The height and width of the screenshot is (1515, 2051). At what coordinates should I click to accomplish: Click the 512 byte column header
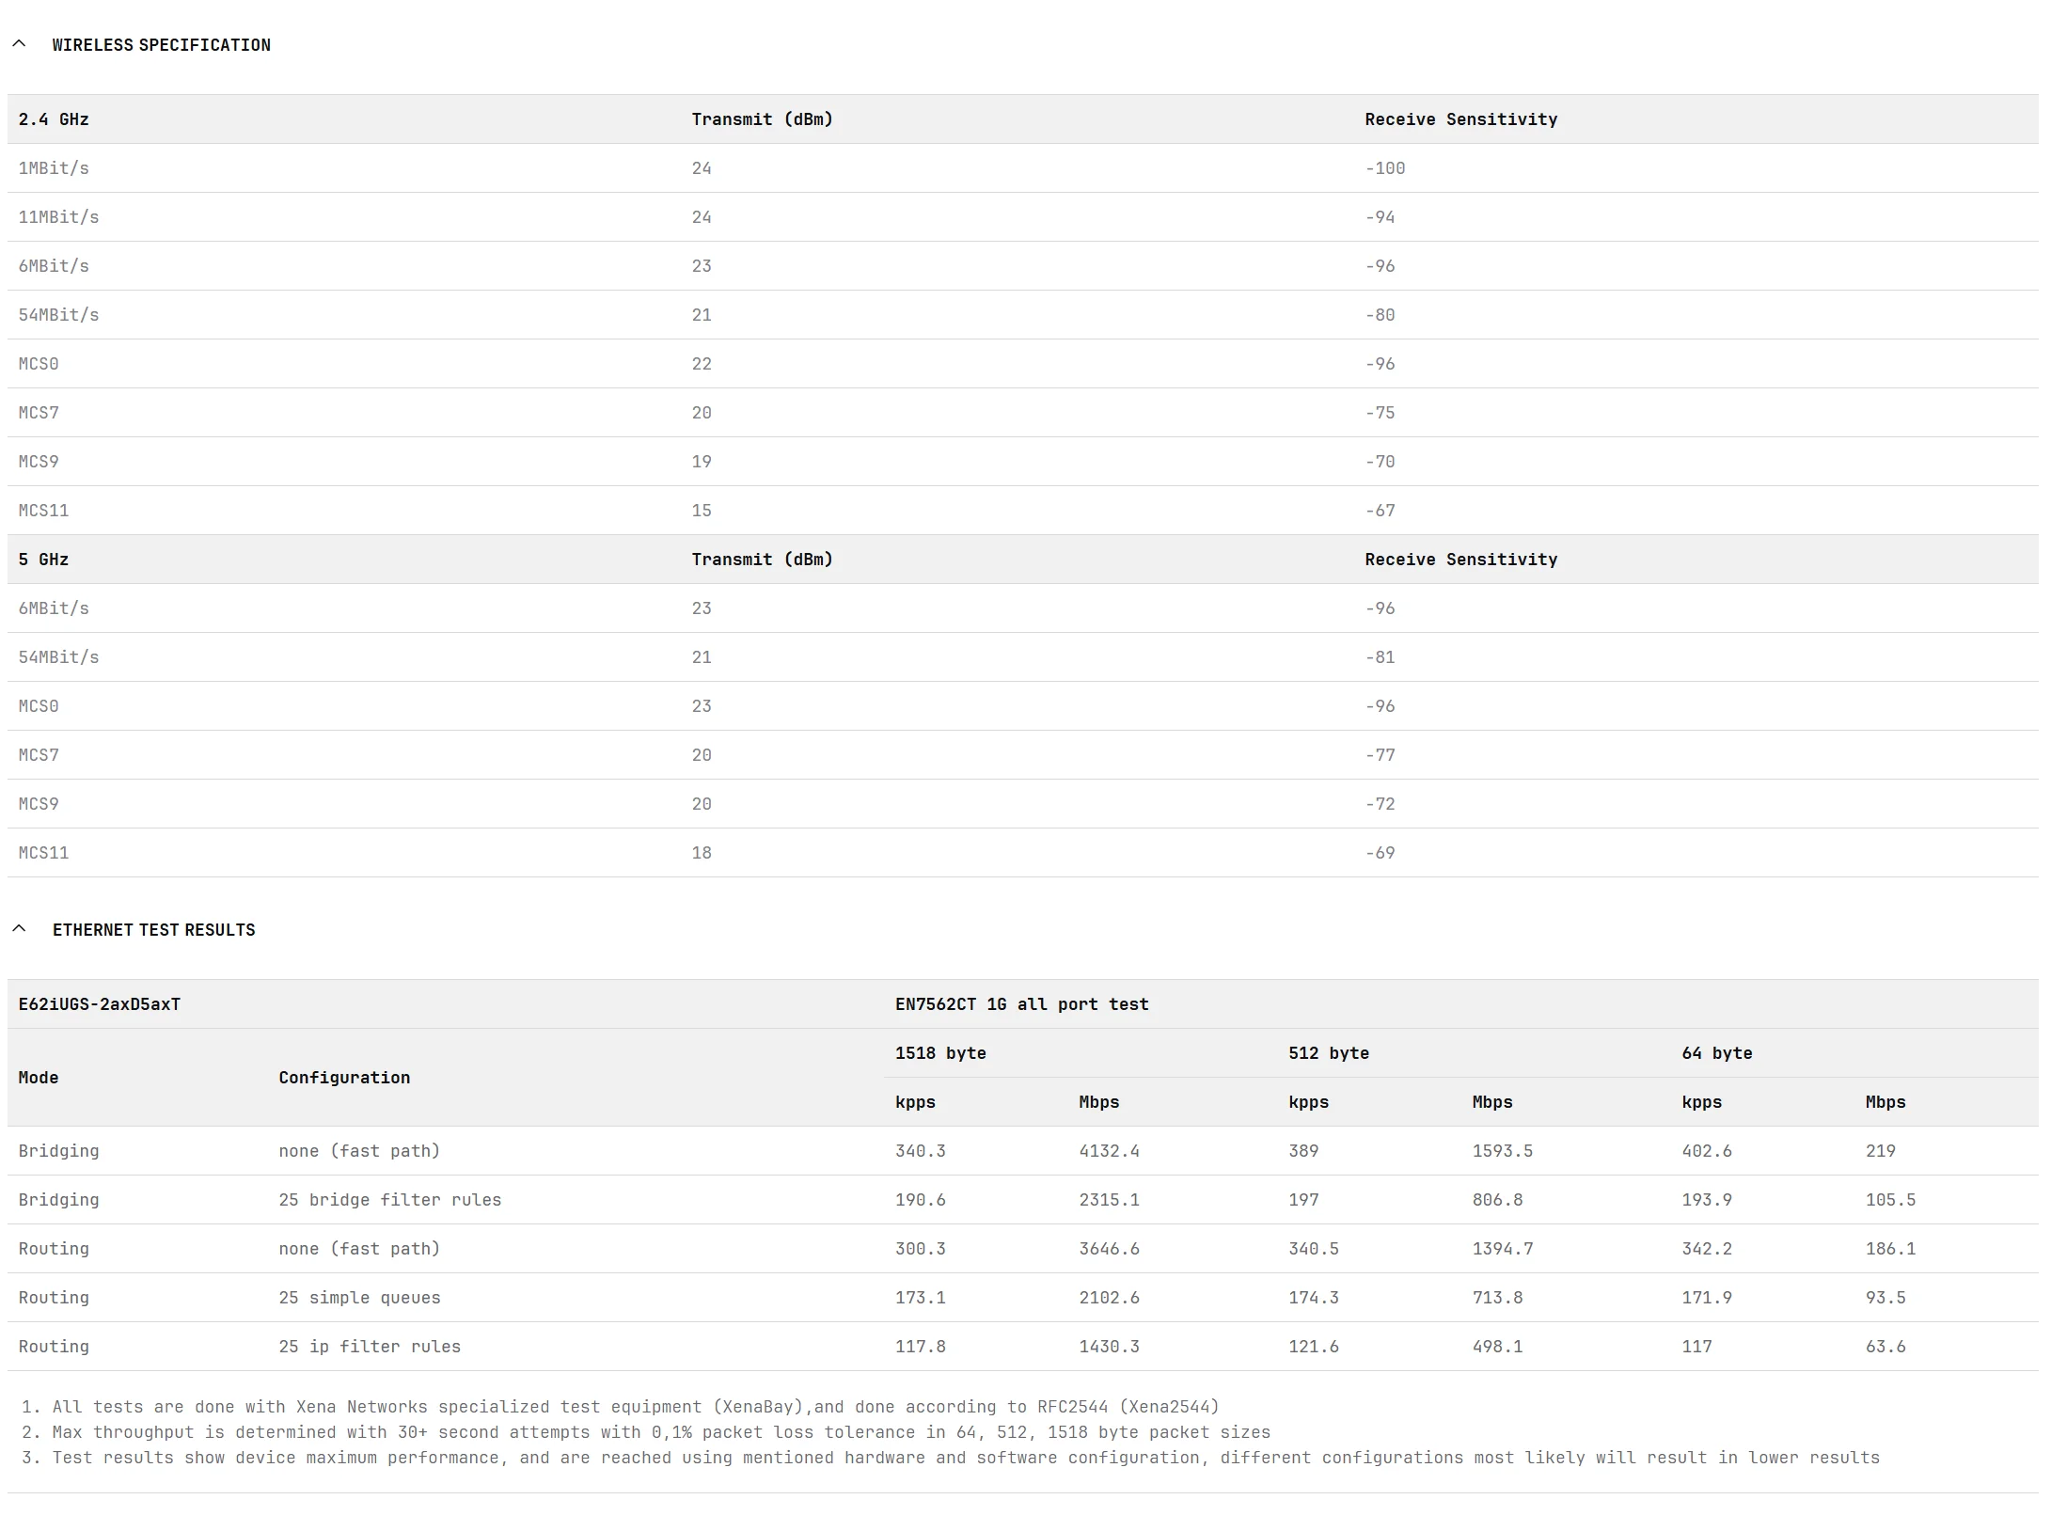1328,1053
